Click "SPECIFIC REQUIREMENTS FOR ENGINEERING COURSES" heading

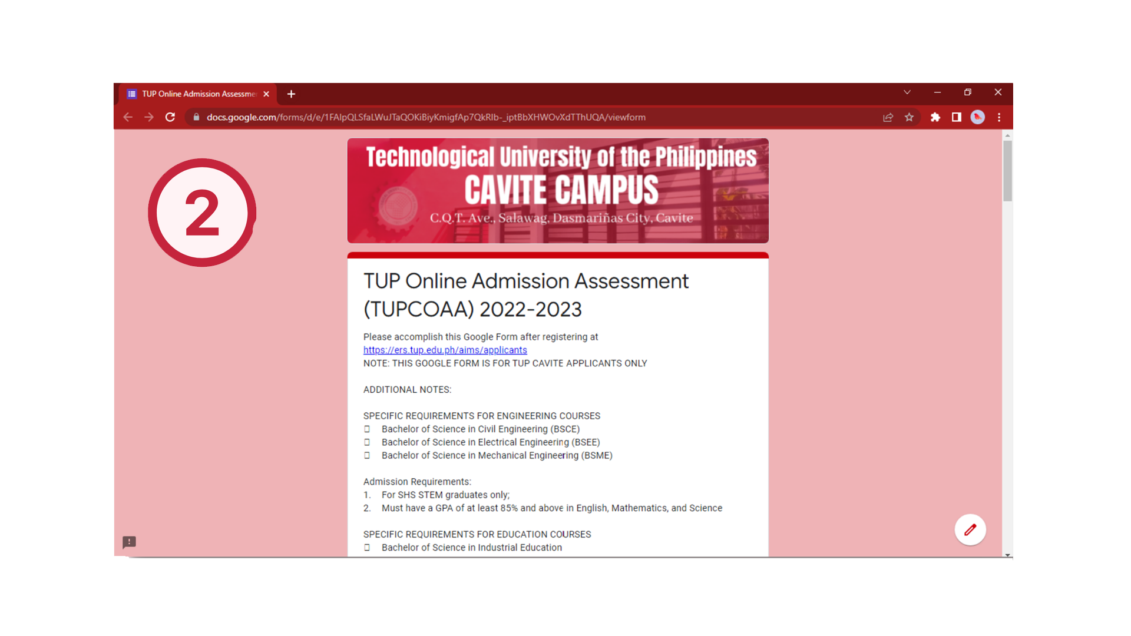pyautogui.click(x=481, y=416)
